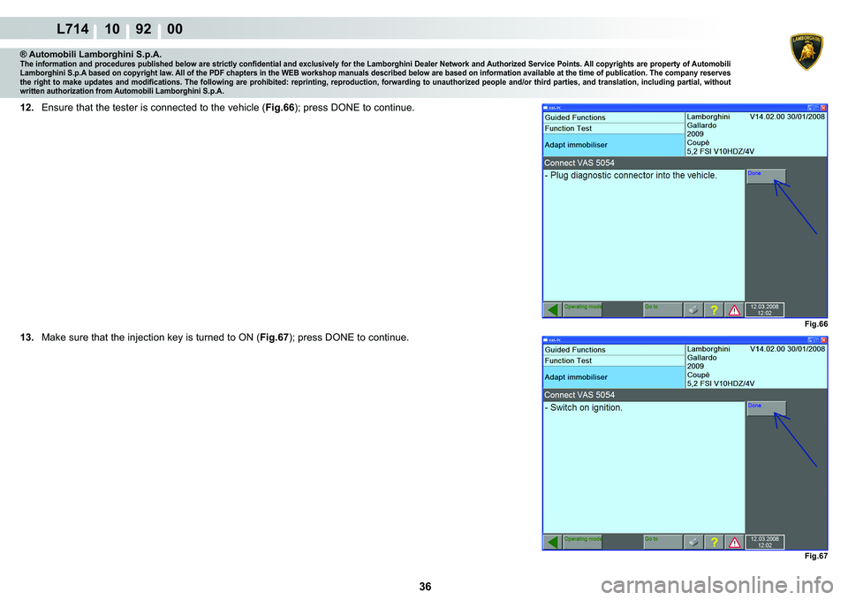Click the date-time display in Fig.67 window

(765, 542)
